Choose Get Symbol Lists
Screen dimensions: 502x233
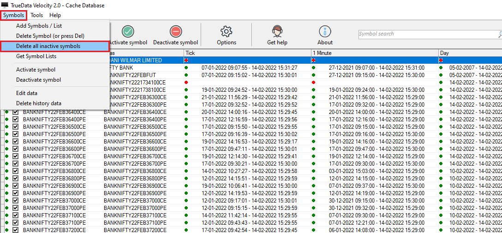click(36, 56)
